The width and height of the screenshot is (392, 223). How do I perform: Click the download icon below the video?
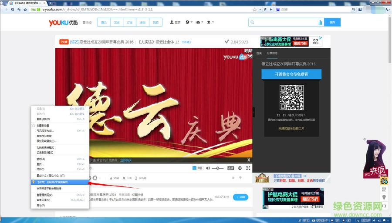point(125,178)
